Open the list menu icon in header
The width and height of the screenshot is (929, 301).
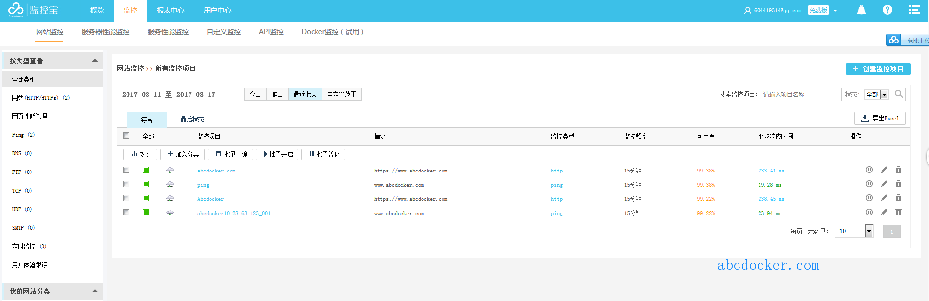[x=914, y=10]
